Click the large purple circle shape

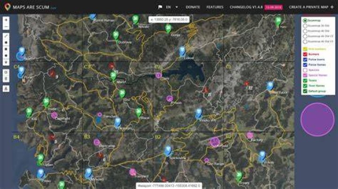(x=317, y=119)
